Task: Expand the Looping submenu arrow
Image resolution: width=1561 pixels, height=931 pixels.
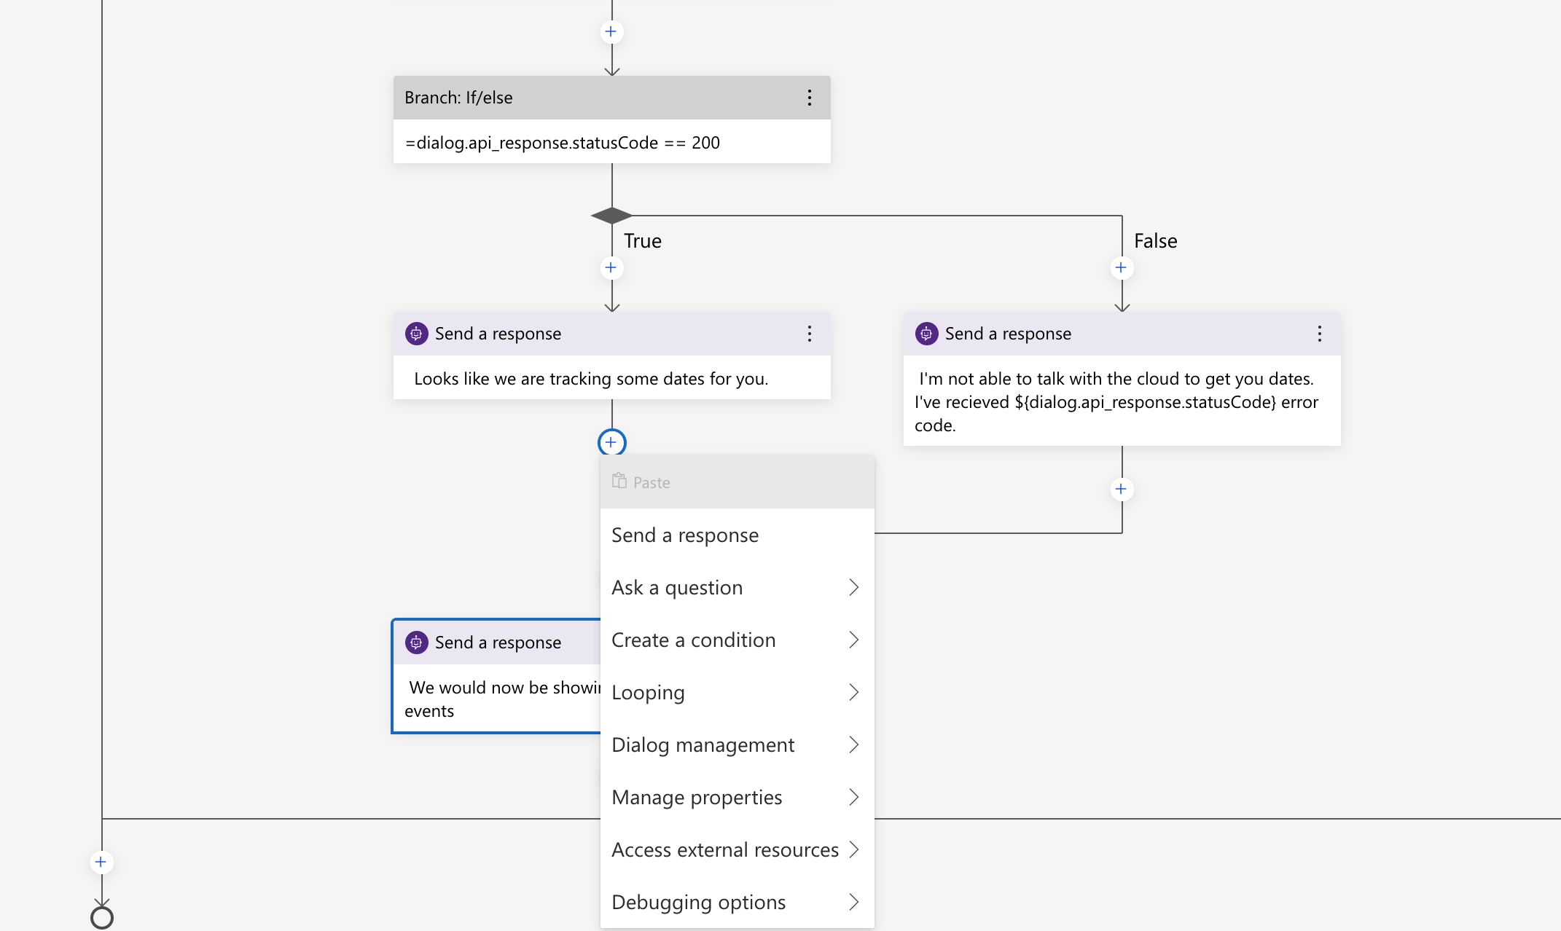Action: (854, 692)
